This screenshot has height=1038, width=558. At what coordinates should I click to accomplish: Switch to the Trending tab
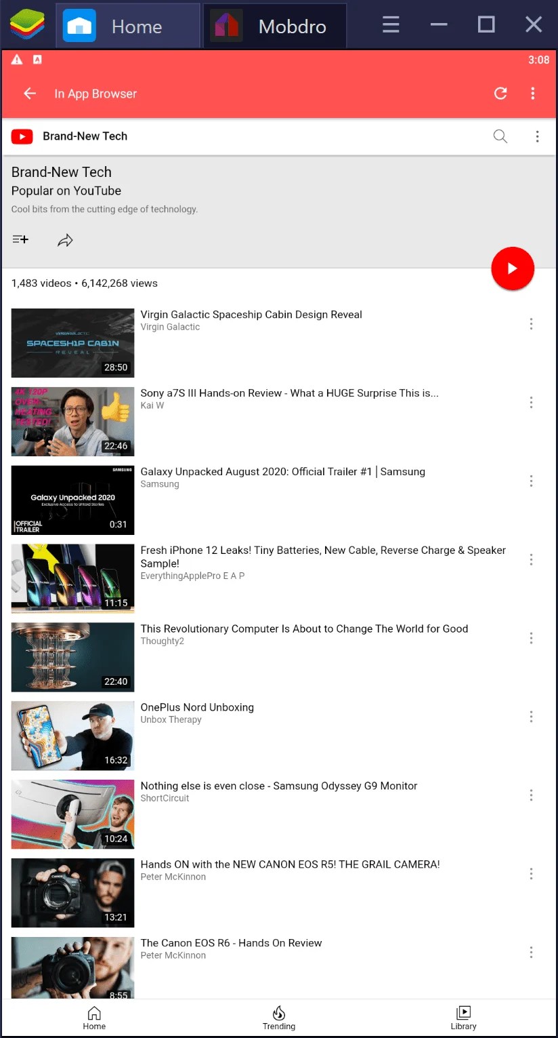tap(279, 1018)
